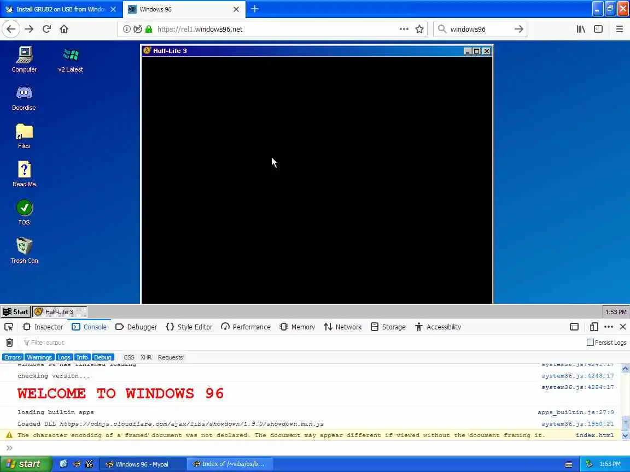This screenshot has height=472, width=630.
Task: Toggle the Logs filter
Action: click(x=64, y=357)
